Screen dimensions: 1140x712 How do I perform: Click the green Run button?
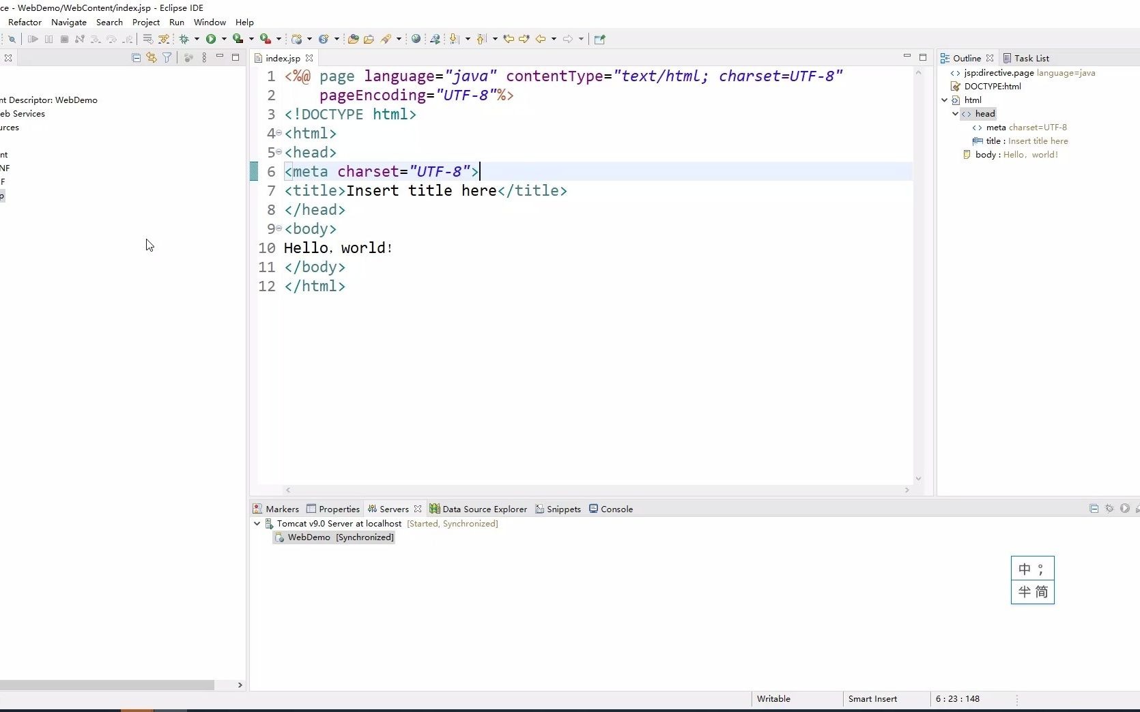coord(211,39)
